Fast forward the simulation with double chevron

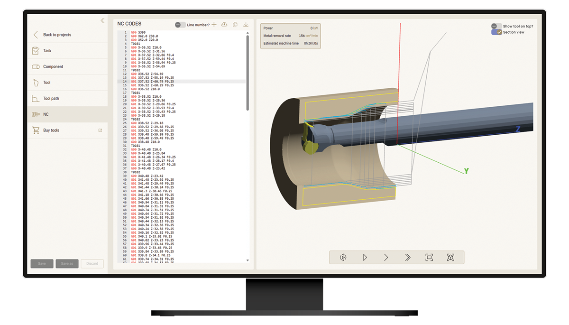point(407,257)
